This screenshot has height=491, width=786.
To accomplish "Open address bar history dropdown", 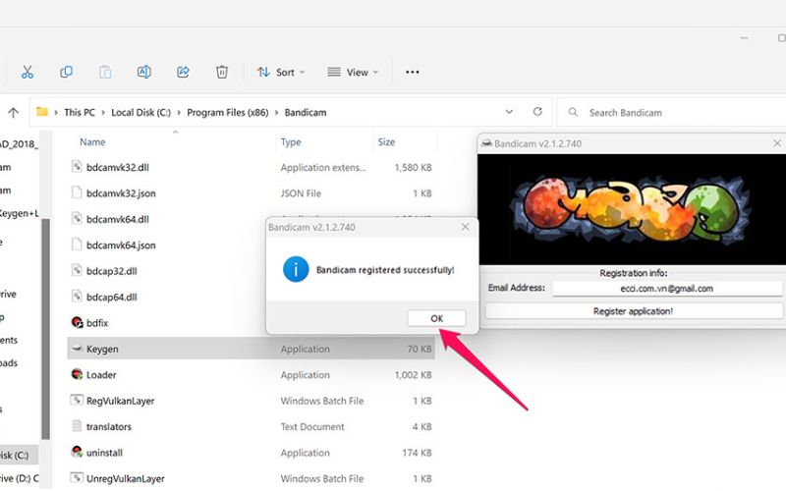I will pyautogui.click(x=509, y=112).
